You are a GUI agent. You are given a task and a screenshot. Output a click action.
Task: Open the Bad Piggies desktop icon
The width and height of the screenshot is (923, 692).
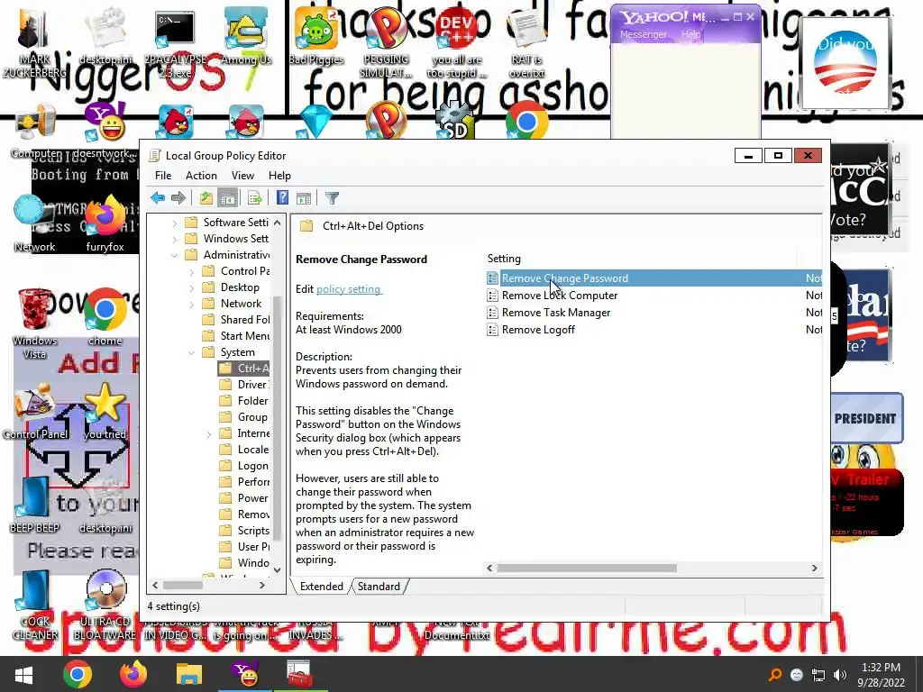pyautogui.click(x=316, y=36)
